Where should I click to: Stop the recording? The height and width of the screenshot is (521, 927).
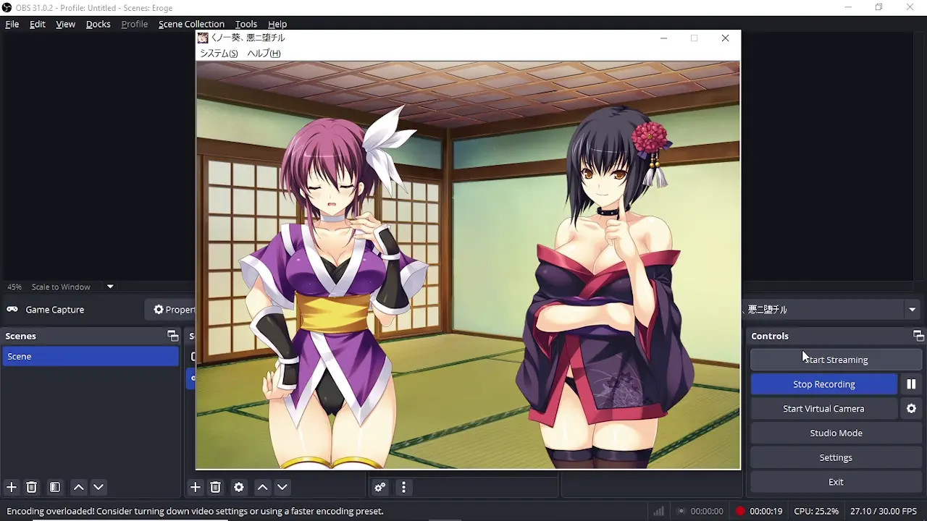coord(824,384)
